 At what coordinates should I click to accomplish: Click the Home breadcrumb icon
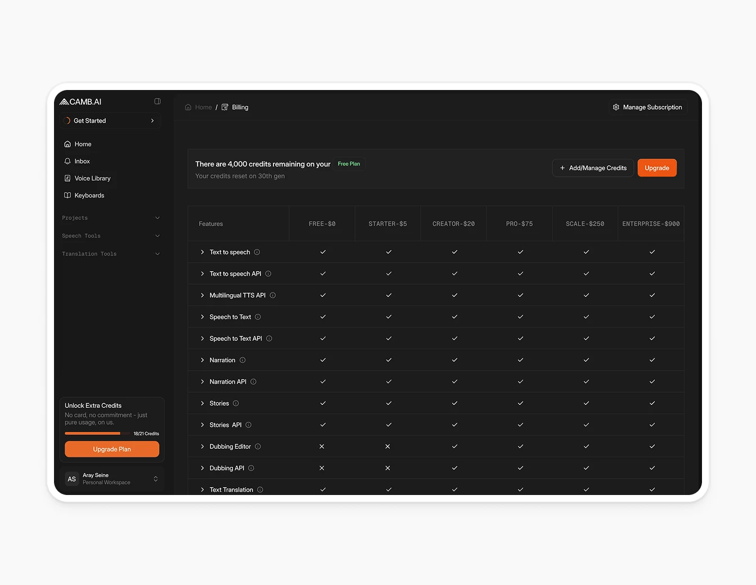point(188,107)
